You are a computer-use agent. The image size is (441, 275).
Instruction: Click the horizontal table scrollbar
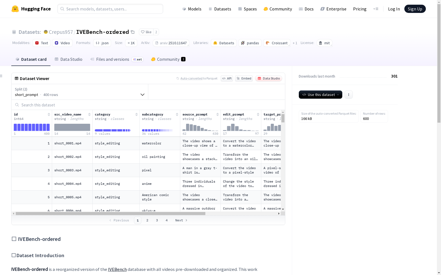click(110, 213)
